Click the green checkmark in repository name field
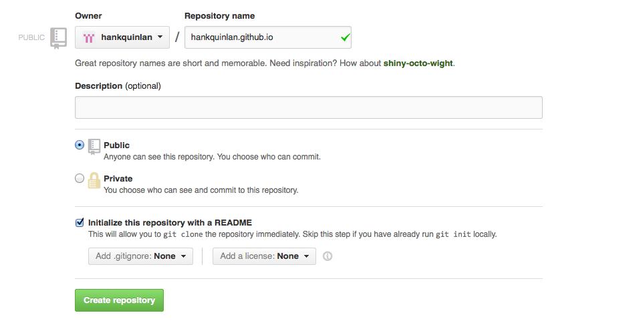This screenshot has height=333, width=627. click(x=345, y=37)
